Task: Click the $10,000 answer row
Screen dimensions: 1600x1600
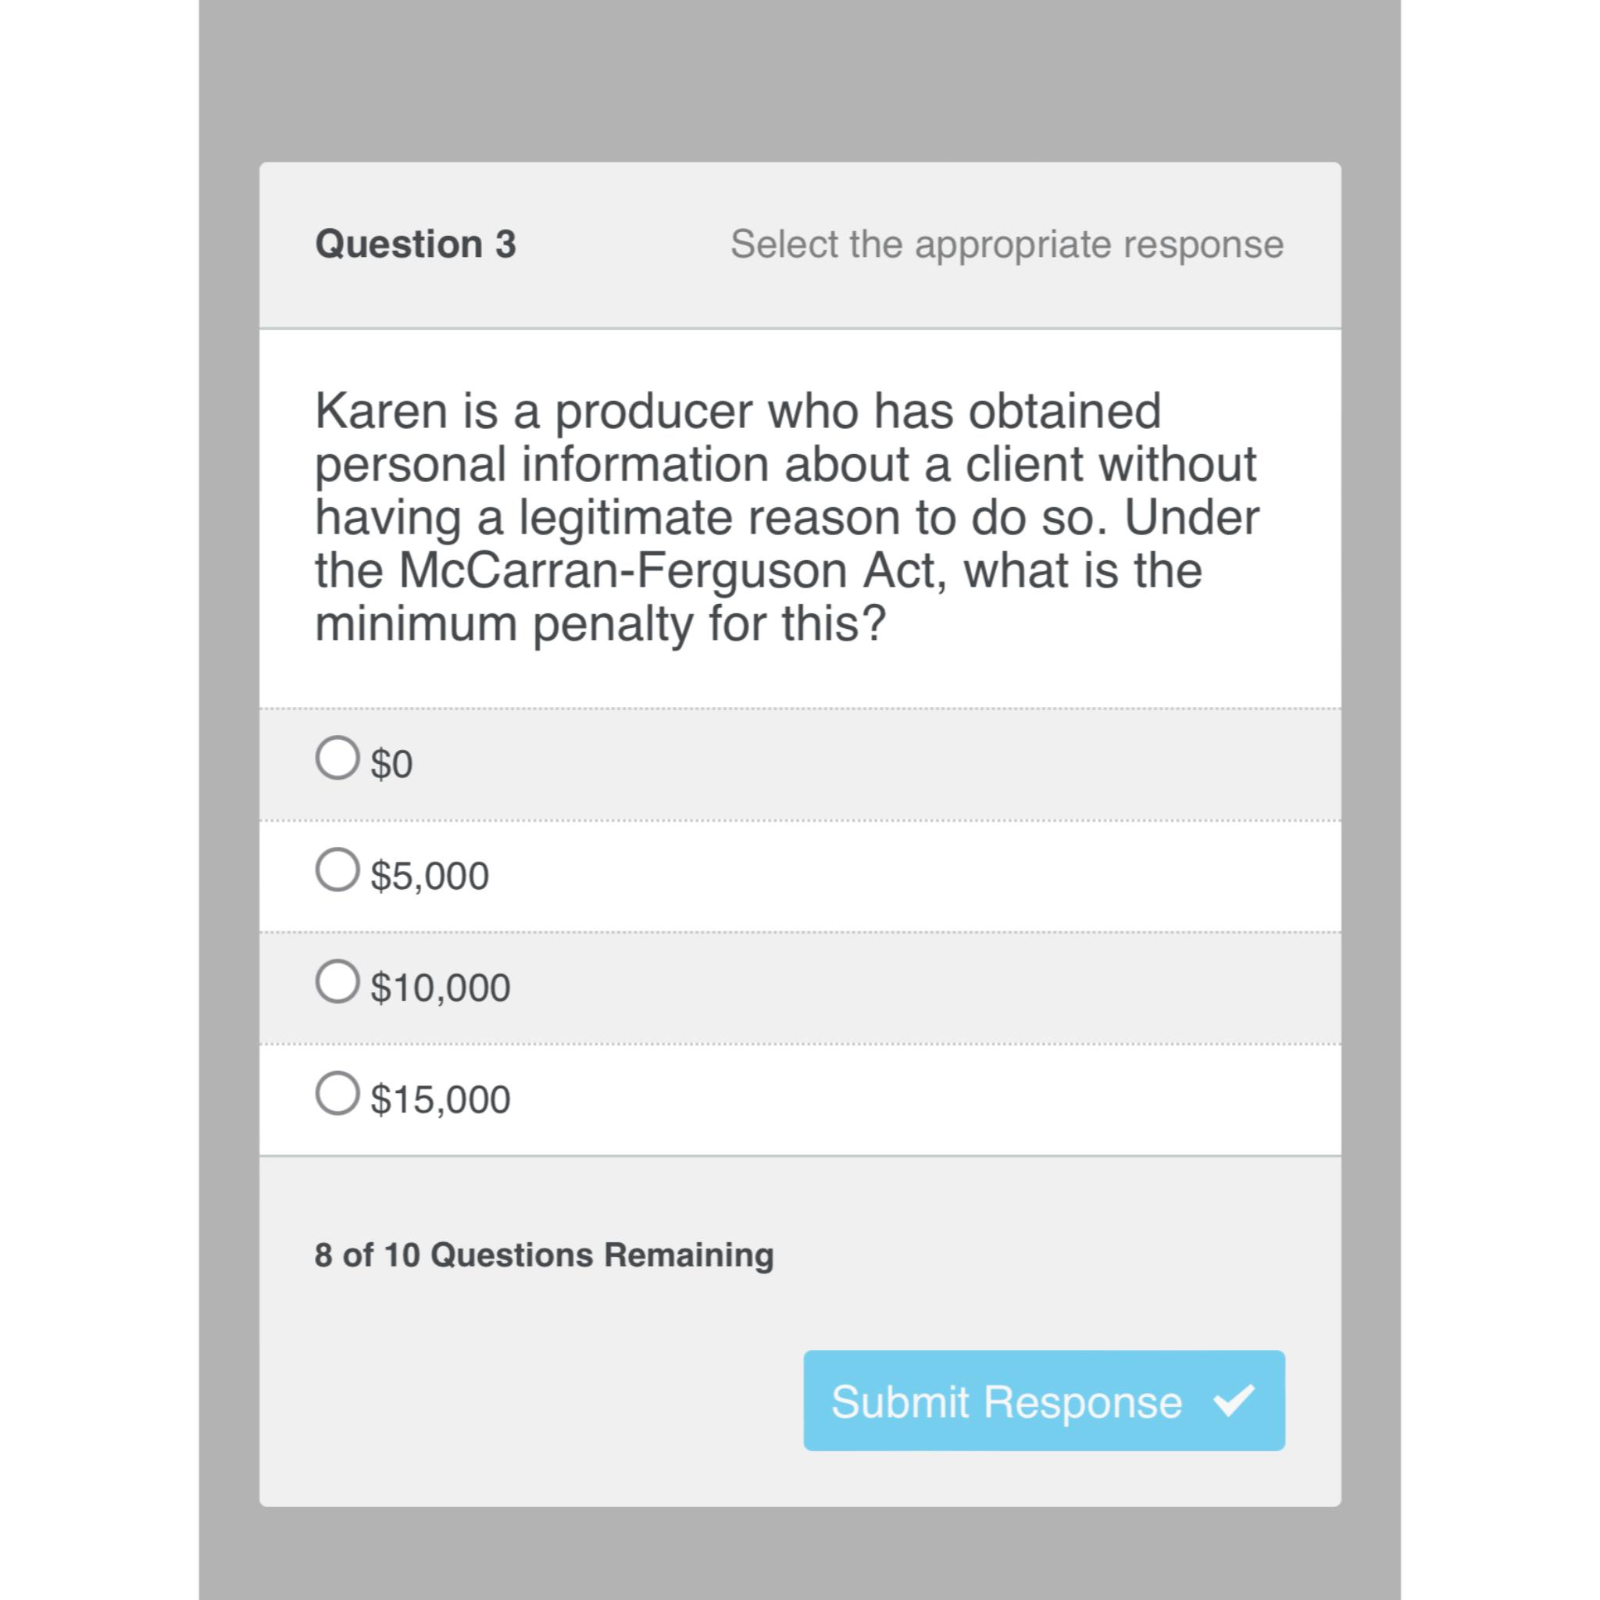Action: point(795,984)
